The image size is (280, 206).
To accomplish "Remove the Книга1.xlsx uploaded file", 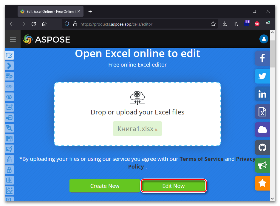I will tap(156, 130).
